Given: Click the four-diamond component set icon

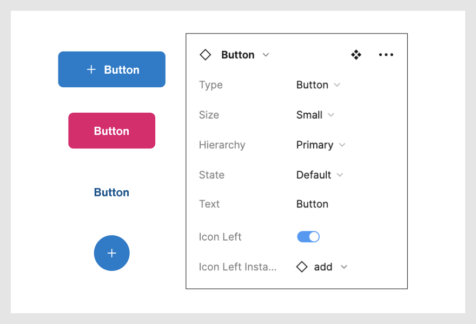Looking at the screenshot, I should [356, 55].
